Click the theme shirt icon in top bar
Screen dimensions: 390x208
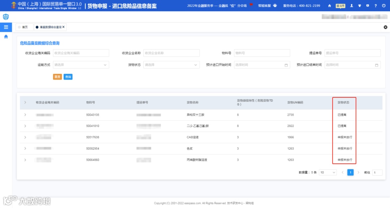360,6
